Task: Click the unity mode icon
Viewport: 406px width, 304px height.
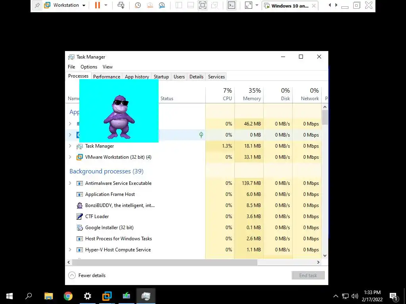Action: click(214, 6)
